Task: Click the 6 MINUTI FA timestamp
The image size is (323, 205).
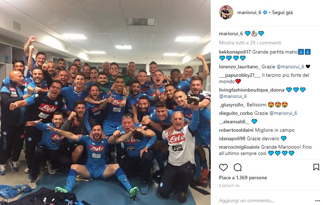Action: tap(229, 186)
